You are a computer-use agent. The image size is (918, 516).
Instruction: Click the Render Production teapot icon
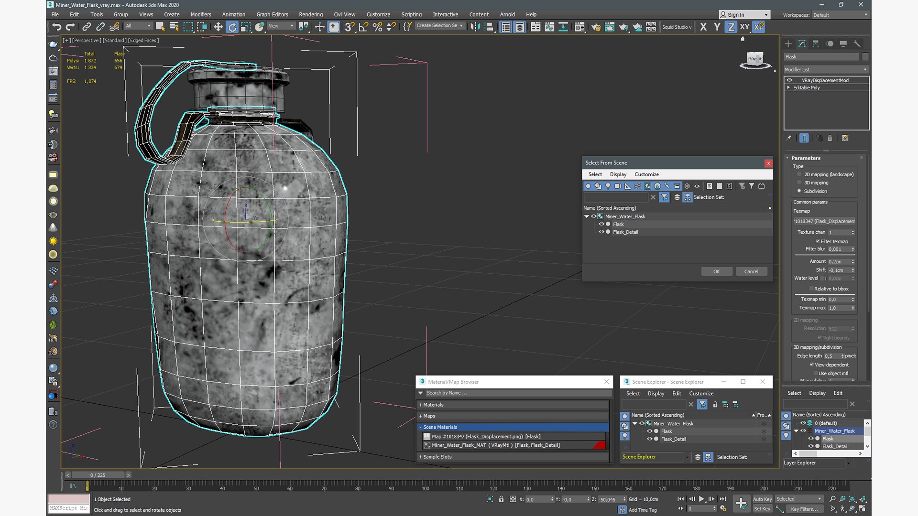coord(623,27)
